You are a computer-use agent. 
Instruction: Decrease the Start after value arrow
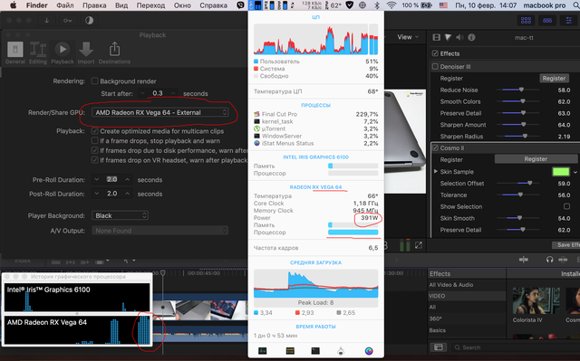point(142,93)
